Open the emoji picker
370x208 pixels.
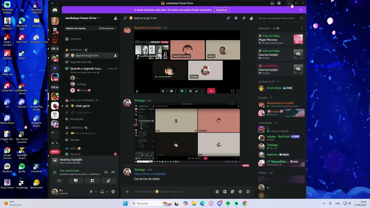(240, 192)
